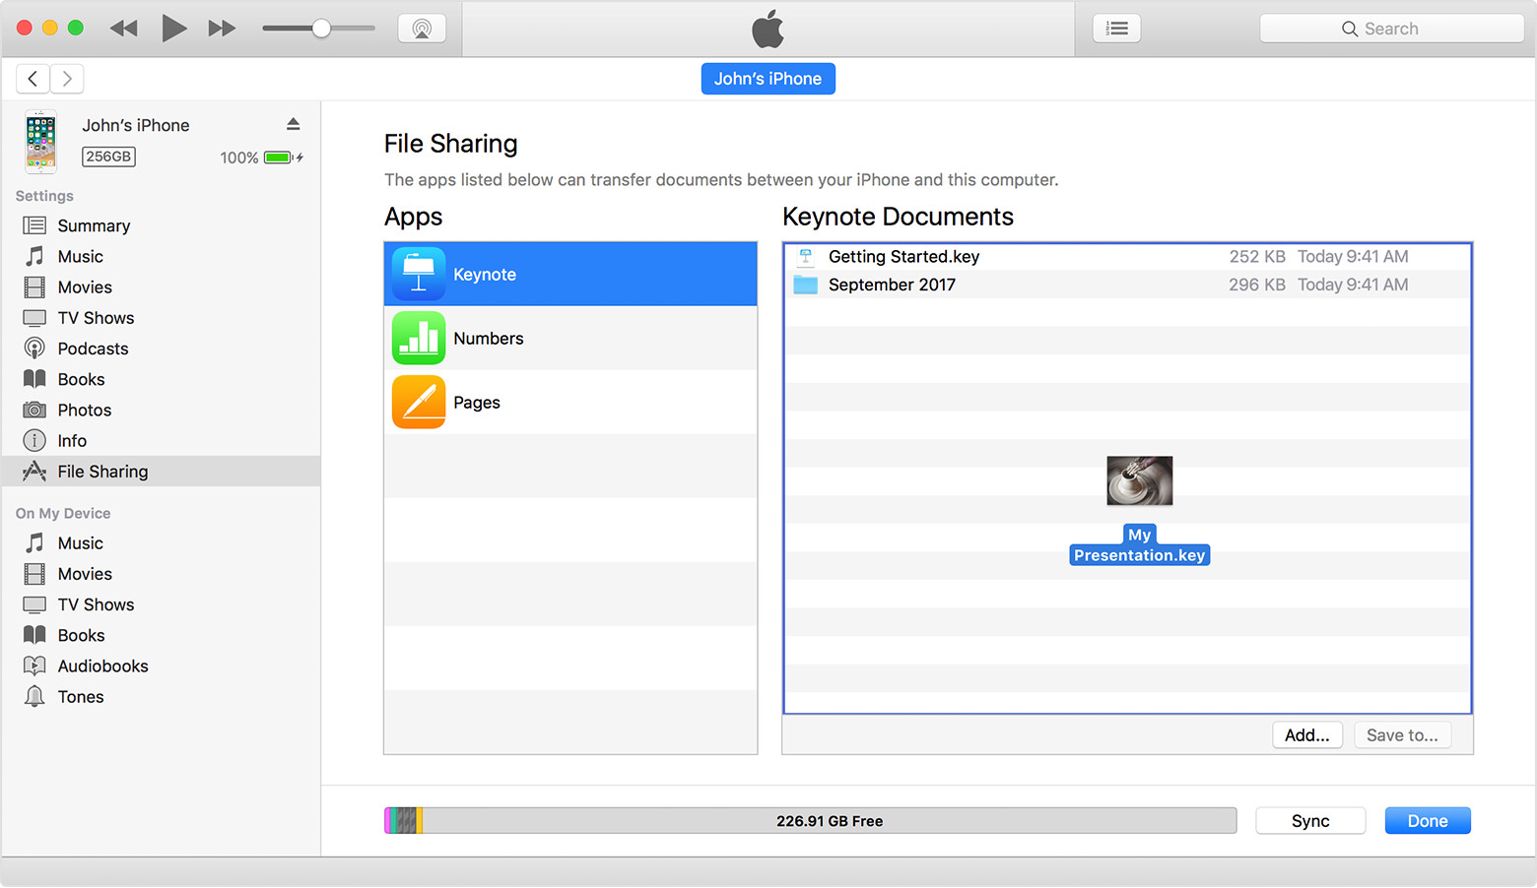1537x888 pixels.
Task: Adjust the volume slider knob
Action: [x=321, y=29]
